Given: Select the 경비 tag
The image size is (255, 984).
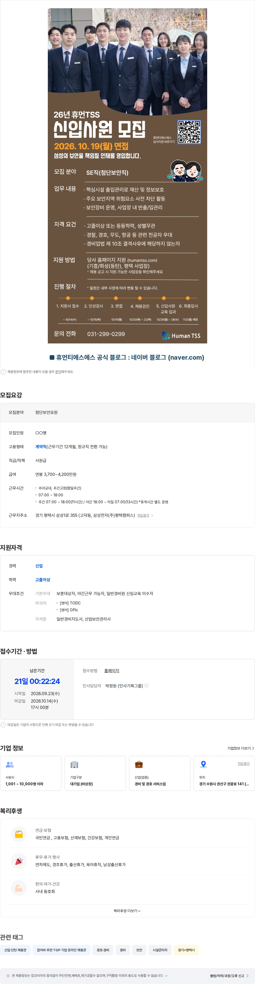Looking at the screenshot, I should 123,950.
